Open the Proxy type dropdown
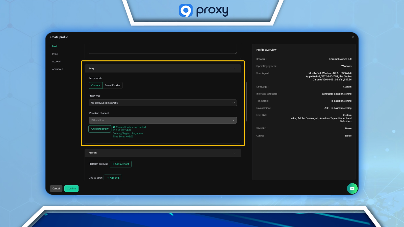 tap(163, 103)
